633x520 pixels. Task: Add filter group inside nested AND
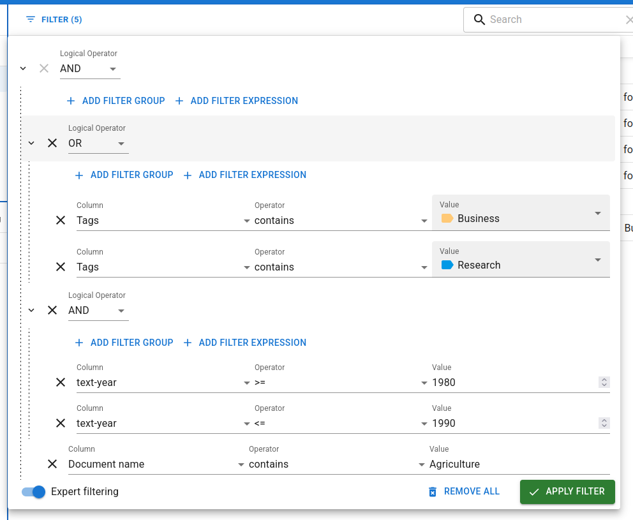coord(124,343)
